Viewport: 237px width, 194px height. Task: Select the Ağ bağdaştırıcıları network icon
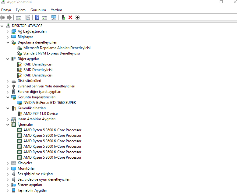14,31
